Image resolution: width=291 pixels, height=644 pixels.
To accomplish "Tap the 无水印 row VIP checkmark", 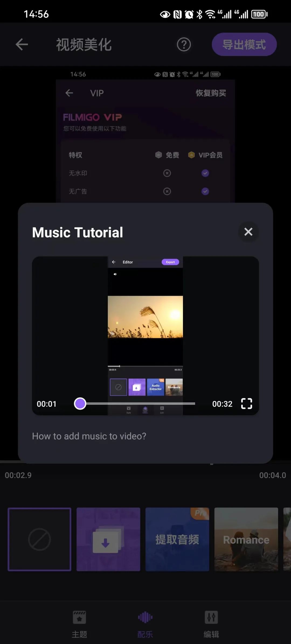I will pyautogui.click(x=205, y=173).
